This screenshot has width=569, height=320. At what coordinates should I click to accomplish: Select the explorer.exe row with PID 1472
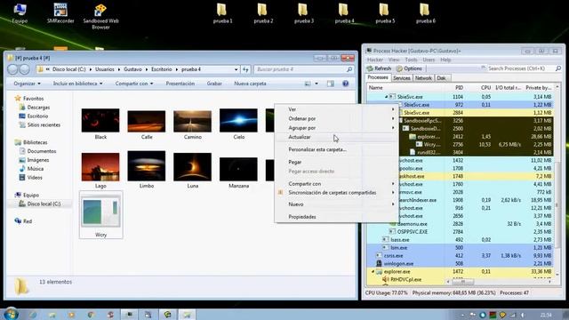click(x=461, y=271)
